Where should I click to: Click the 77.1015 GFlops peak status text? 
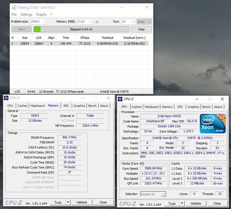tap(70, 91)
